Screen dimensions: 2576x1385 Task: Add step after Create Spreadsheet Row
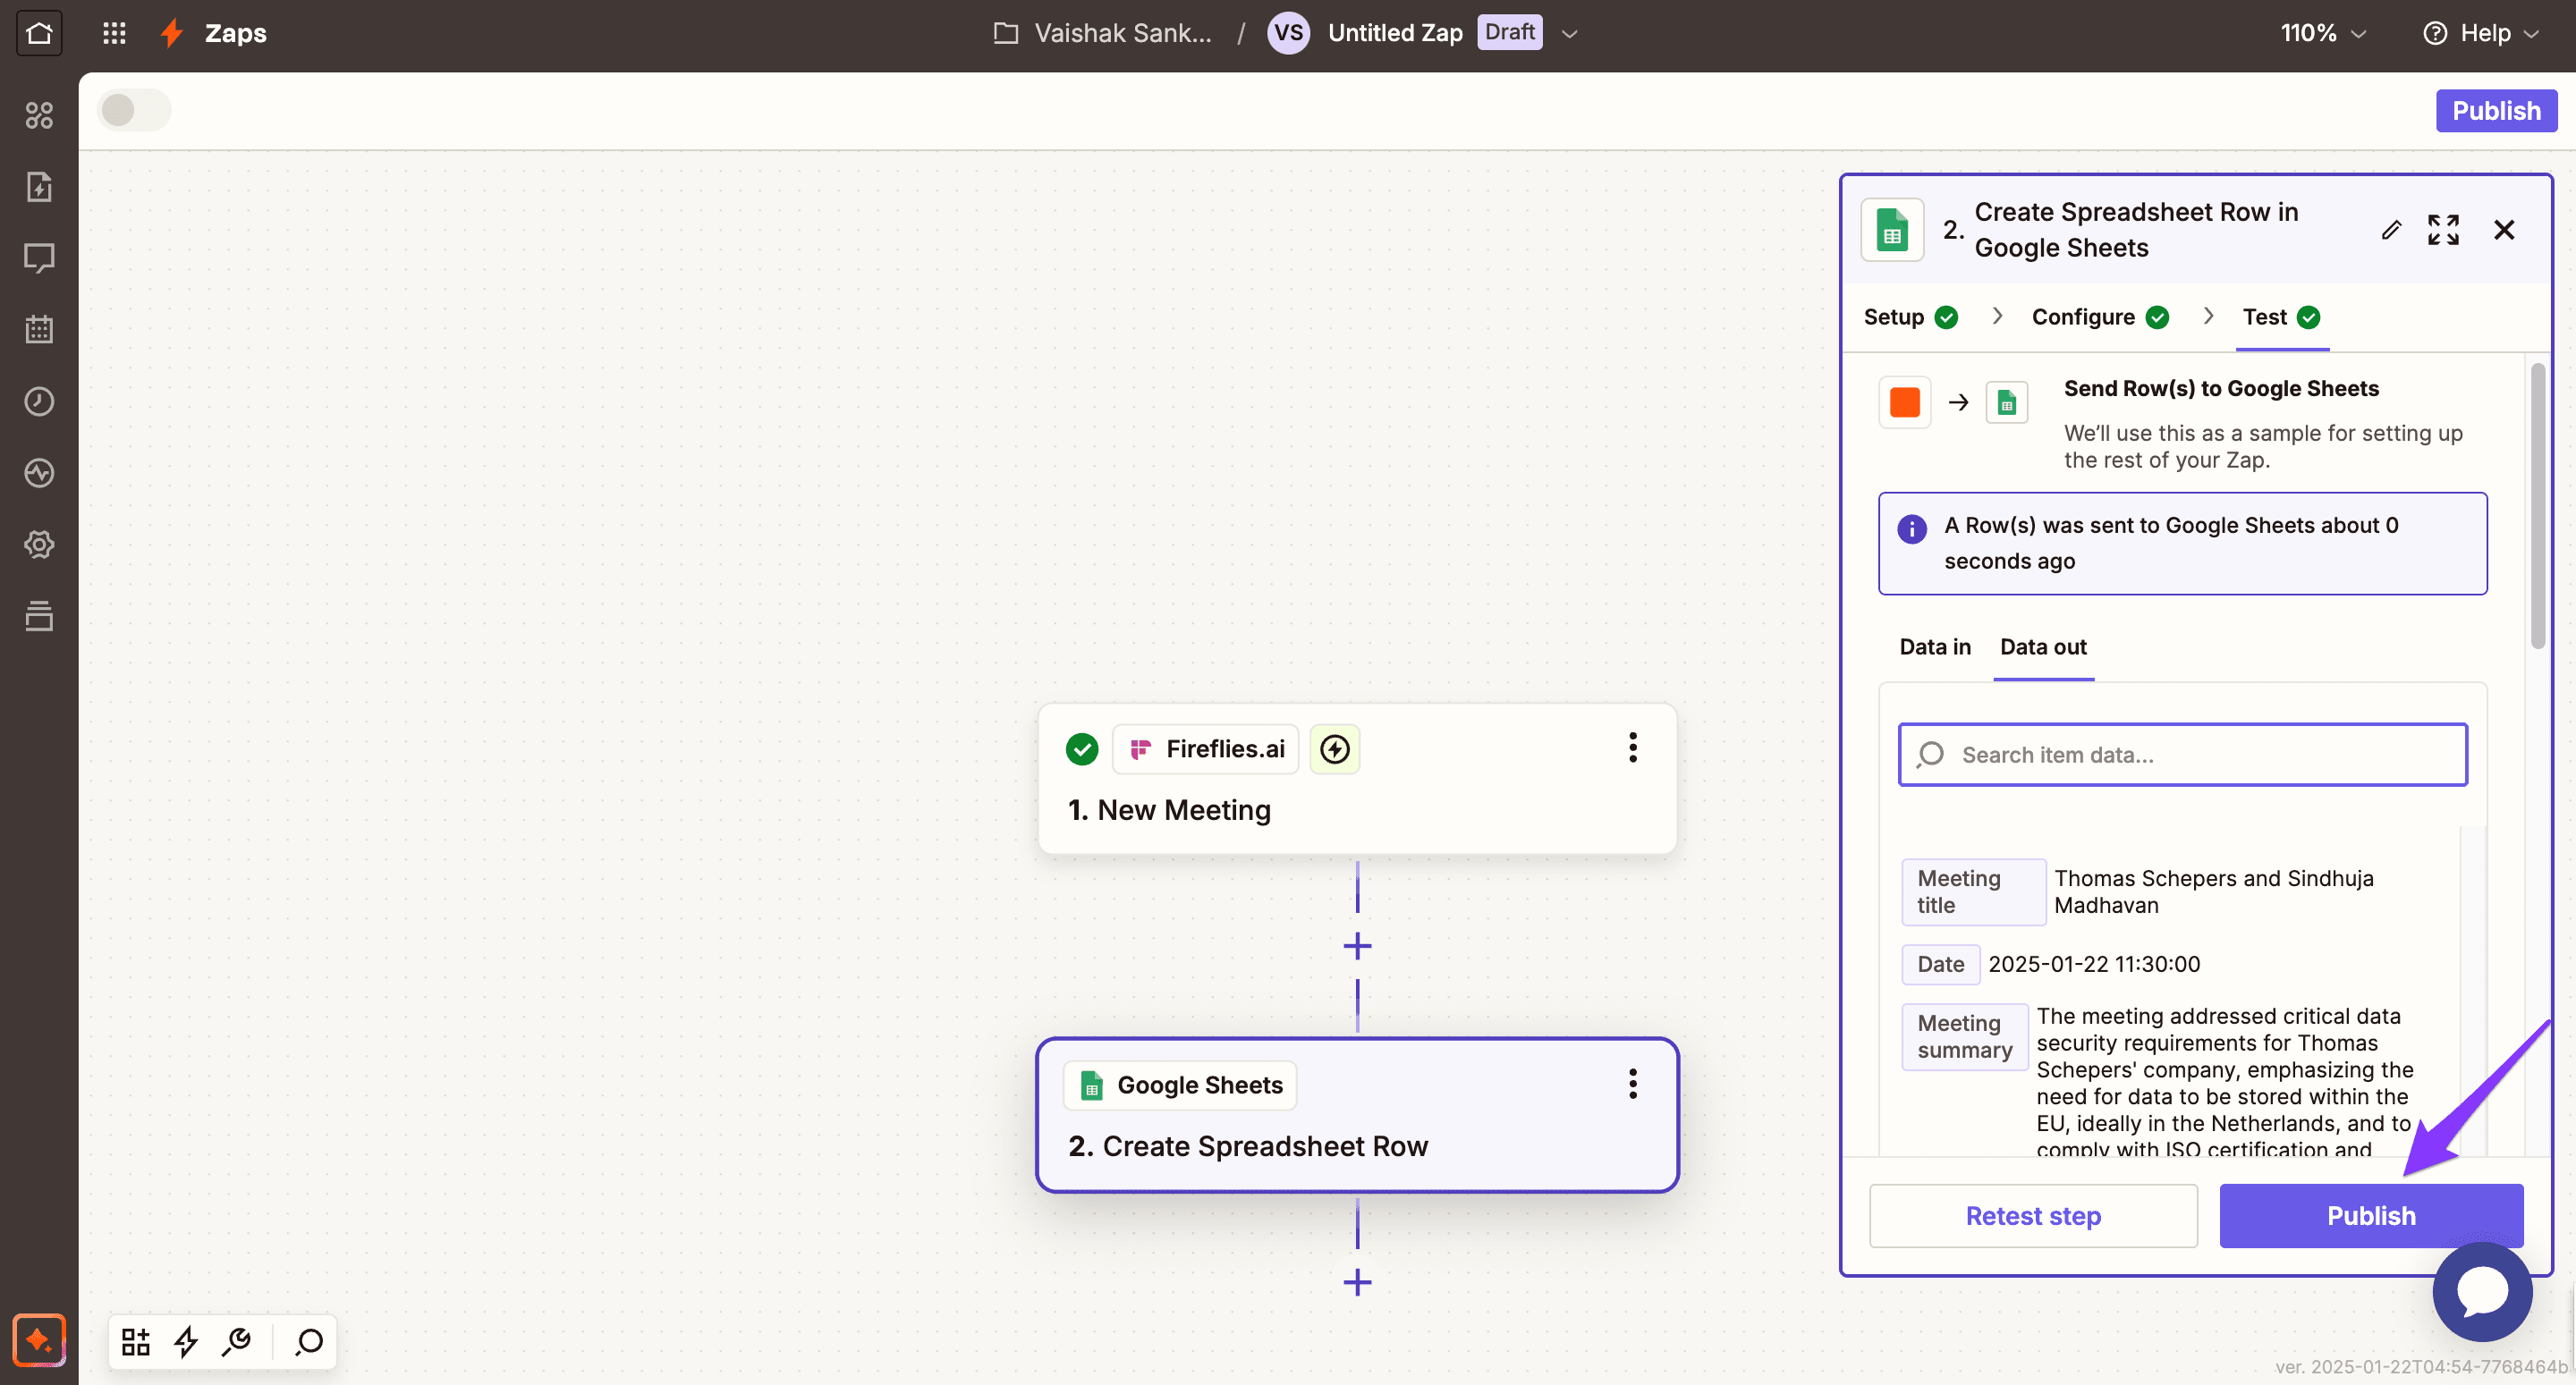click(x=1357, y=1282)
